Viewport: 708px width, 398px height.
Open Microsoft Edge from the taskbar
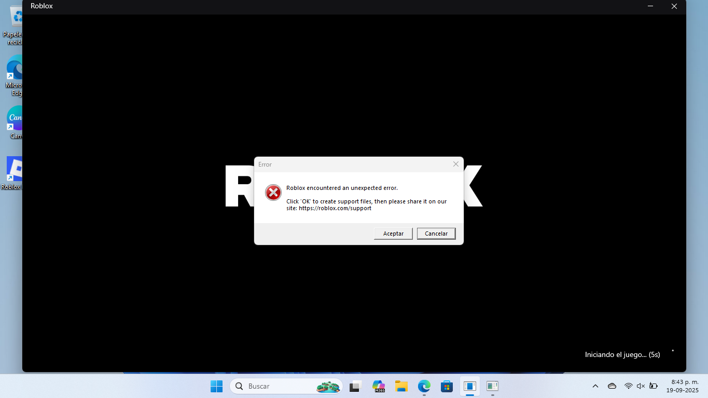(424, 386)
